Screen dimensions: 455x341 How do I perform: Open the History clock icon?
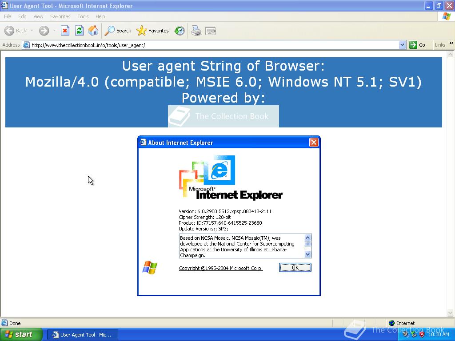pyautogui.click(x=180, y=31)
